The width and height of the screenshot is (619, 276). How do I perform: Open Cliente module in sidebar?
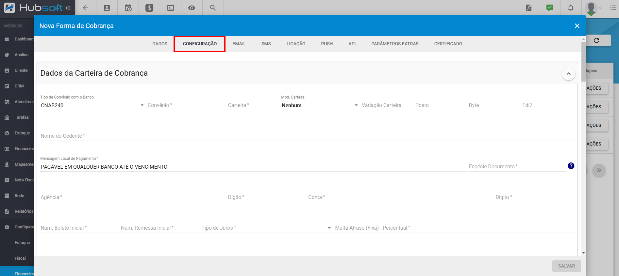tap(17, 70)
